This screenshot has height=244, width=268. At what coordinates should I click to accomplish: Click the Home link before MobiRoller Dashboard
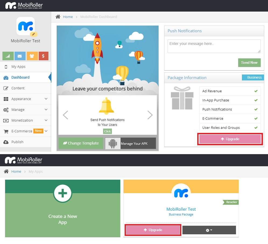[68, 17]
